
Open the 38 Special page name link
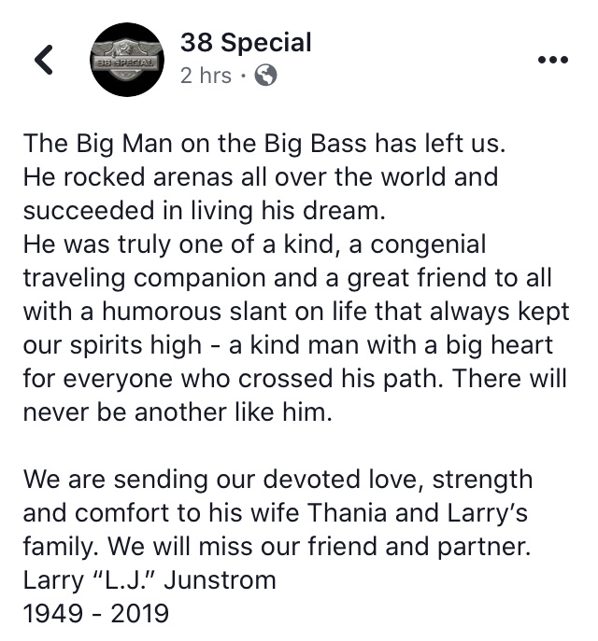point(246,43)
